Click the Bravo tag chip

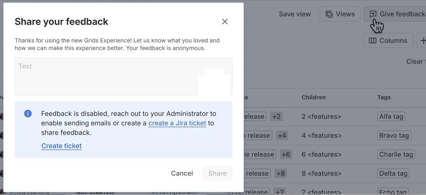tap(394, 135)
